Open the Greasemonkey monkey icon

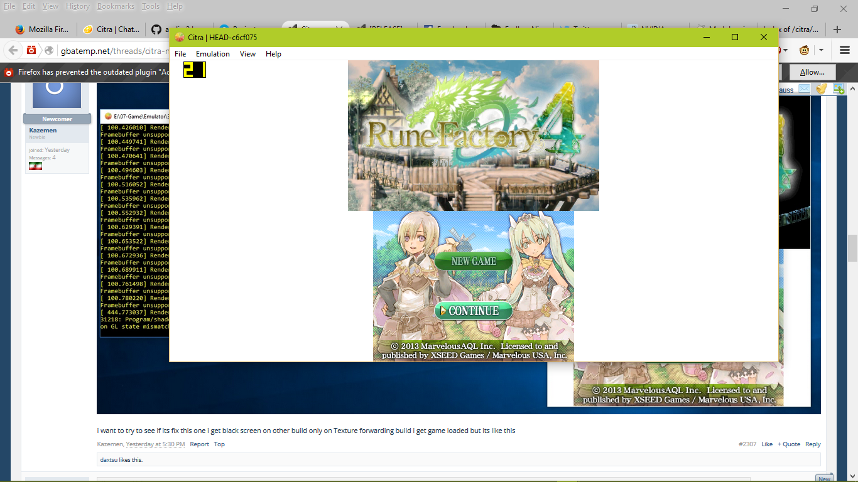[804, 50]
